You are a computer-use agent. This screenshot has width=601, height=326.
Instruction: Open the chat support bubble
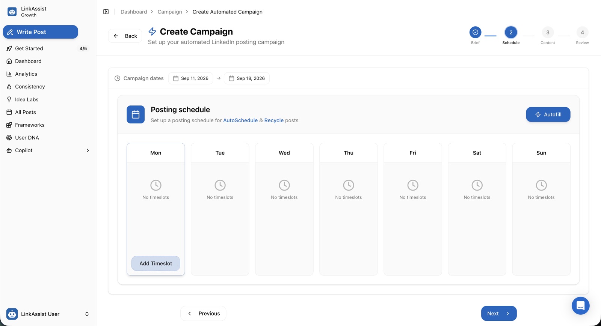click(x=580, y=305)
